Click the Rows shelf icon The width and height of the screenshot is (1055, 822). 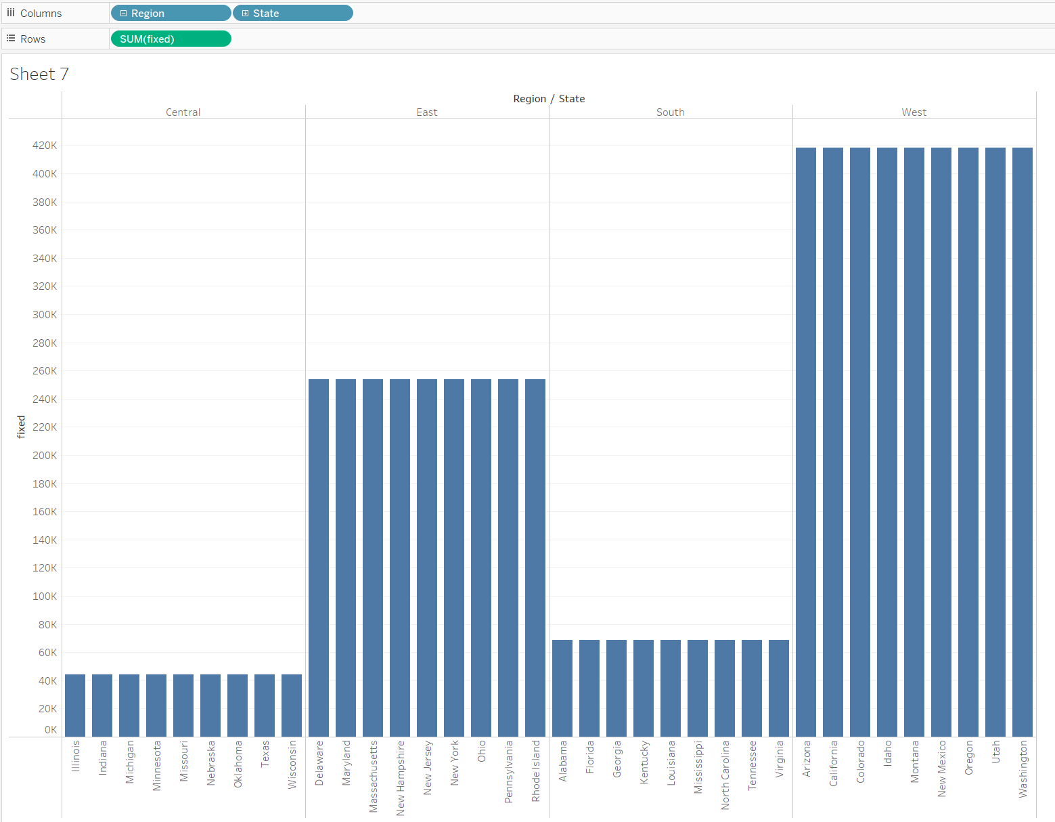(11, 39)
